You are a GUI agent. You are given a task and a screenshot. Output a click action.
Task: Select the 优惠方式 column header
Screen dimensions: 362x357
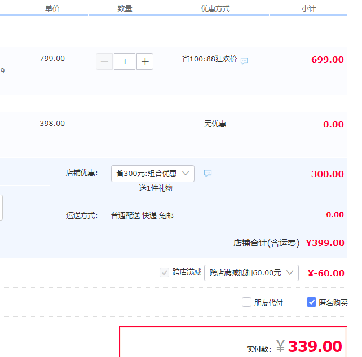215,8
